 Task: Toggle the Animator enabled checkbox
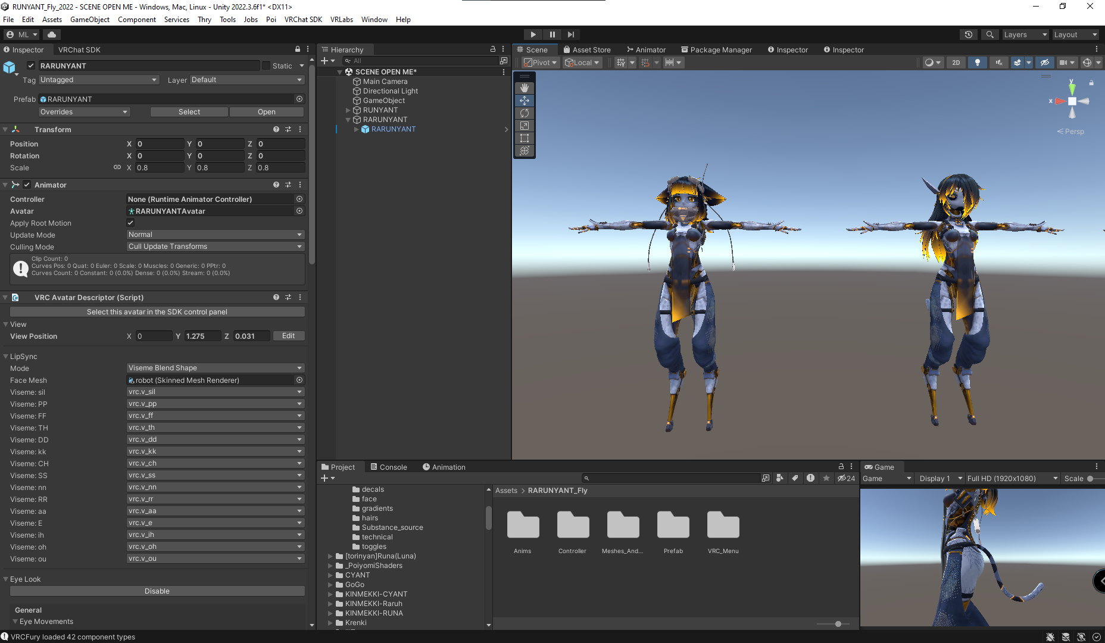click(27, 185)
